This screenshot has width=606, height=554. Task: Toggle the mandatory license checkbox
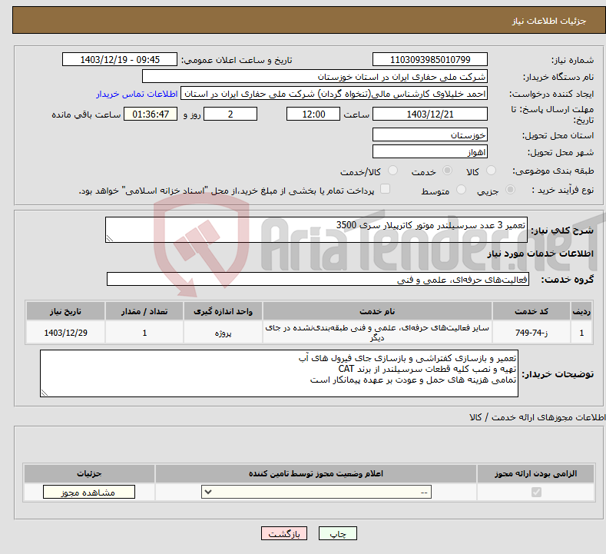pyautogui.click(x=536, y=492)
